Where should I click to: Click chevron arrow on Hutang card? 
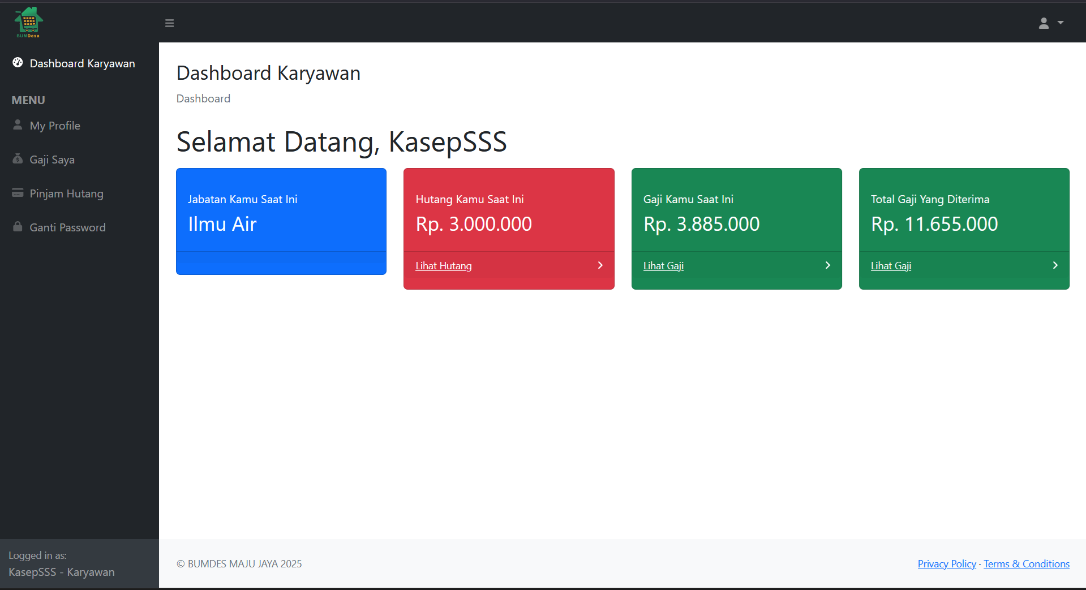click(600, 265)
